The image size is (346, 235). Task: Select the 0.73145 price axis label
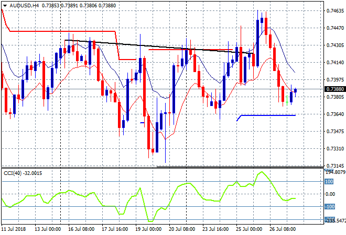(x=335, y=166)
